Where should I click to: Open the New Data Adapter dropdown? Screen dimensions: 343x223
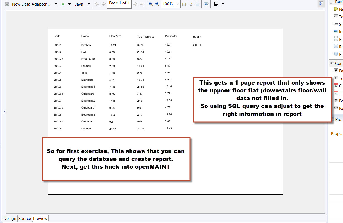(56, 4)
